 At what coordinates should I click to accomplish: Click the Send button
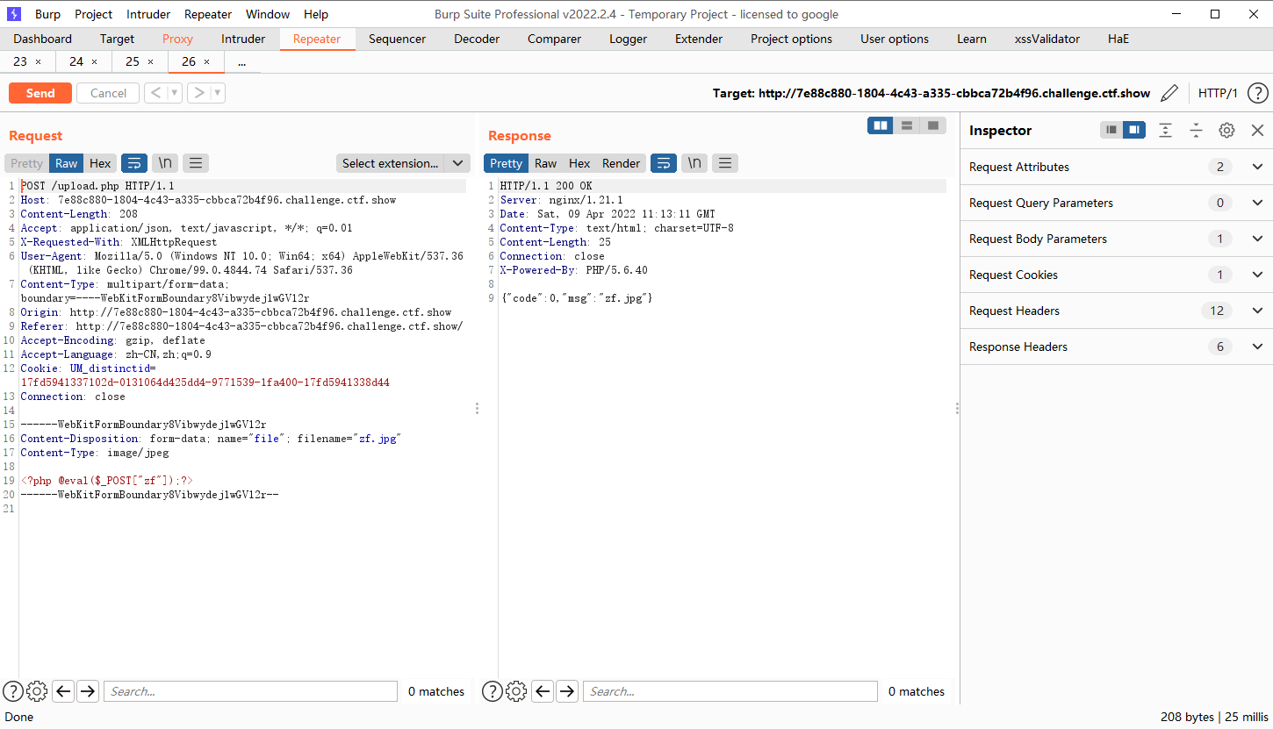40,93
